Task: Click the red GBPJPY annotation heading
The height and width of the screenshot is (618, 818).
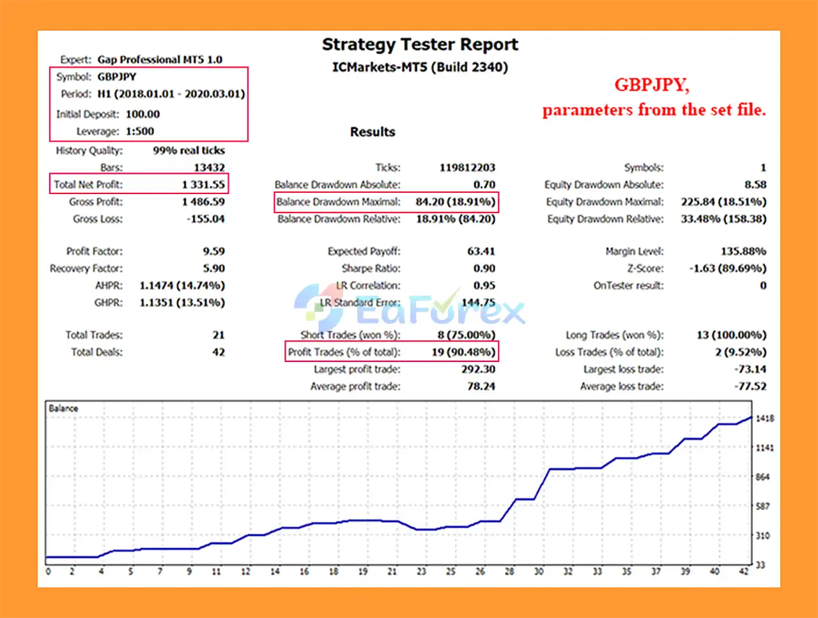Action: [x=651, y=85]
